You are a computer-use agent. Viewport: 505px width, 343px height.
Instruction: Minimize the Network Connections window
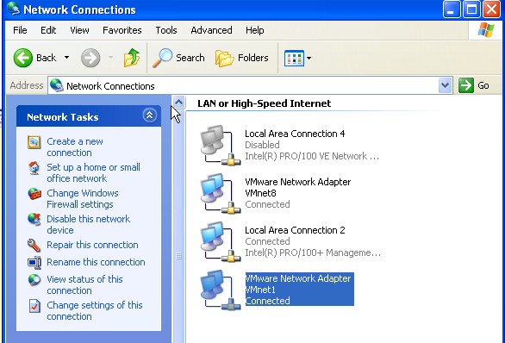tap(452, 9)
